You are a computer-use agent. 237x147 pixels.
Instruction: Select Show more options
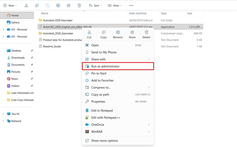[x=118, y=141]
